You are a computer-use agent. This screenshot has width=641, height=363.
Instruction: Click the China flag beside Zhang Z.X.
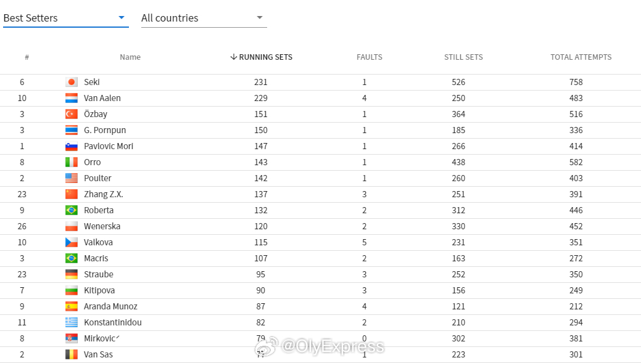pyautogui.click(x=72, y=194)
